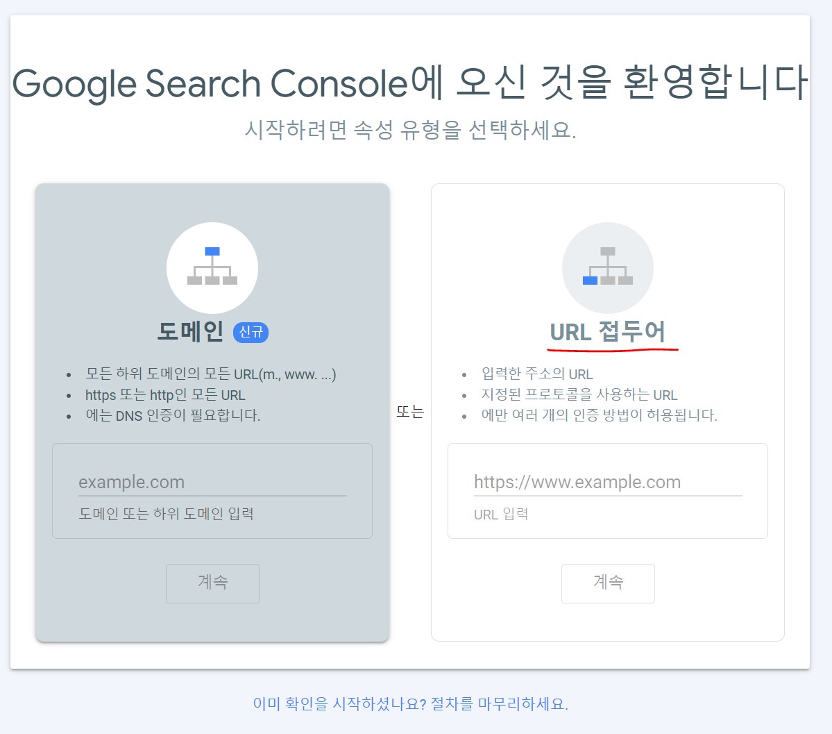Click the helper text URL 입력
The width and height of the screenshot is (832, 734).
pyautogui.click(x=501, y=514)
